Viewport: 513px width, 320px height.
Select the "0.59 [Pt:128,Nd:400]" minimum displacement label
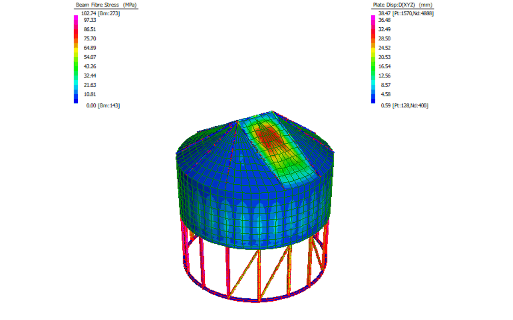tap(404, 105)
